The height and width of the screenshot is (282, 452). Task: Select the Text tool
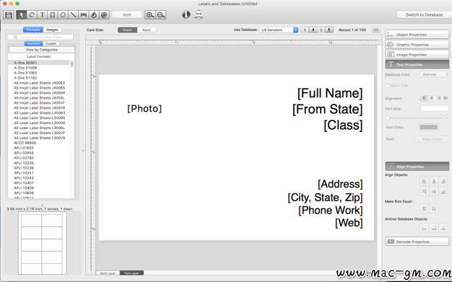pyautogui.click(x=42, y=14)
